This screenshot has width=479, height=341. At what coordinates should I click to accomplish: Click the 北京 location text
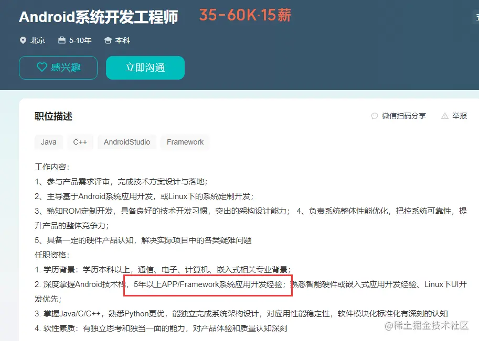(38, 40)
